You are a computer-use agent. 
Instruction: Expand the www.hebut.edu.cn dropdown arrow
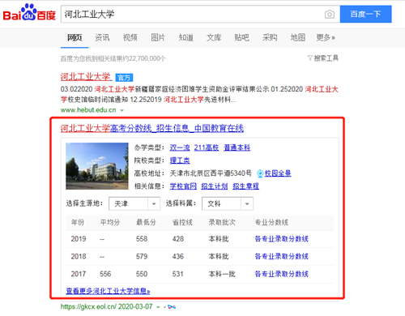[122, 110]
